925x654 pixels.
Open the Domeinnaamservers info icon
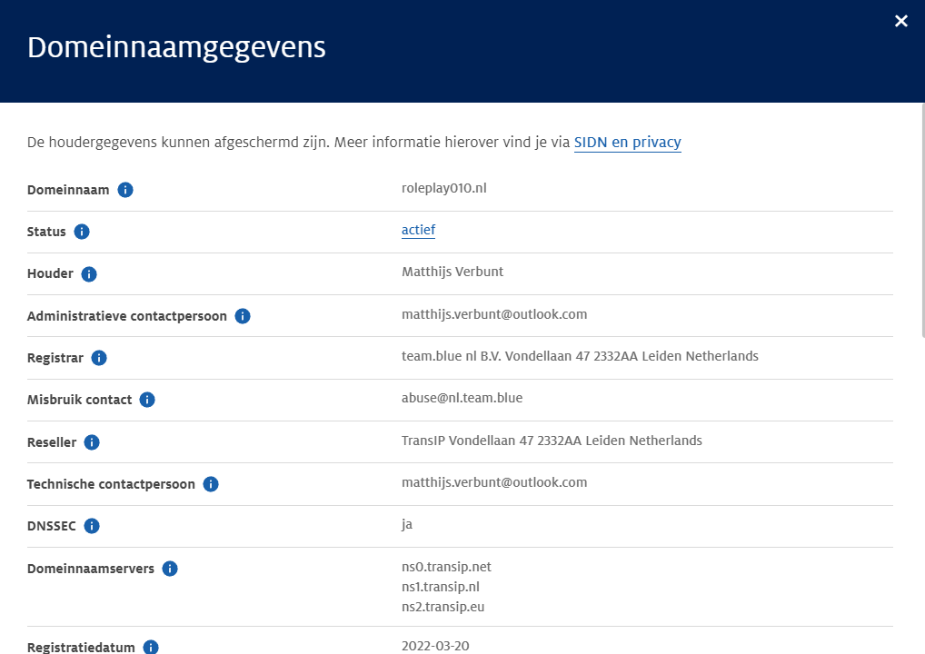coord(170,569)
